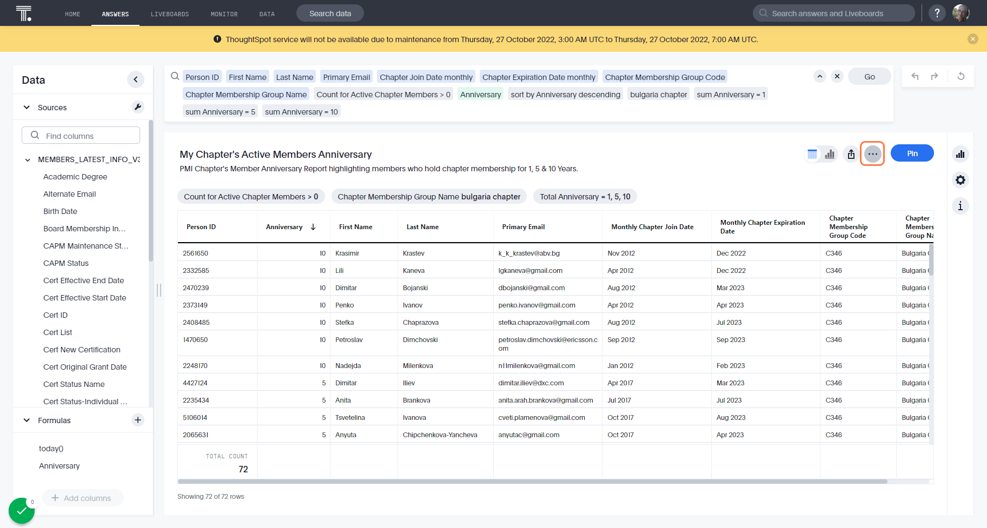Open the Liveboards tab
Screen dimensions: 987x528
point(170,14)
